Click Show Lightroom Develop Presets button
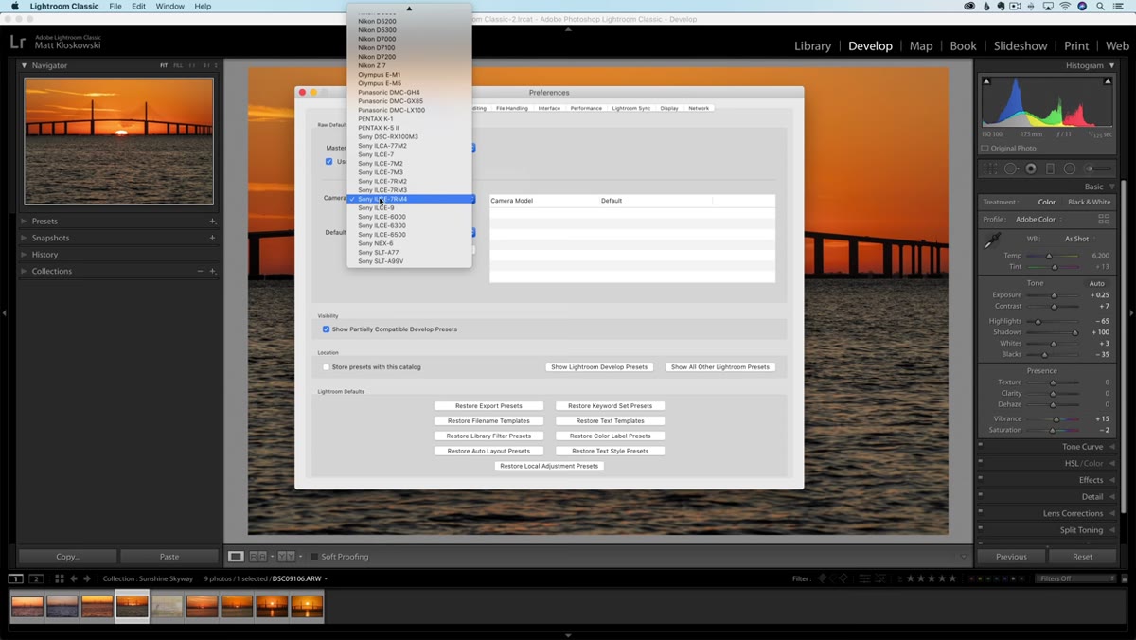This screenshot has height=640, width=1136. [599, 367]
